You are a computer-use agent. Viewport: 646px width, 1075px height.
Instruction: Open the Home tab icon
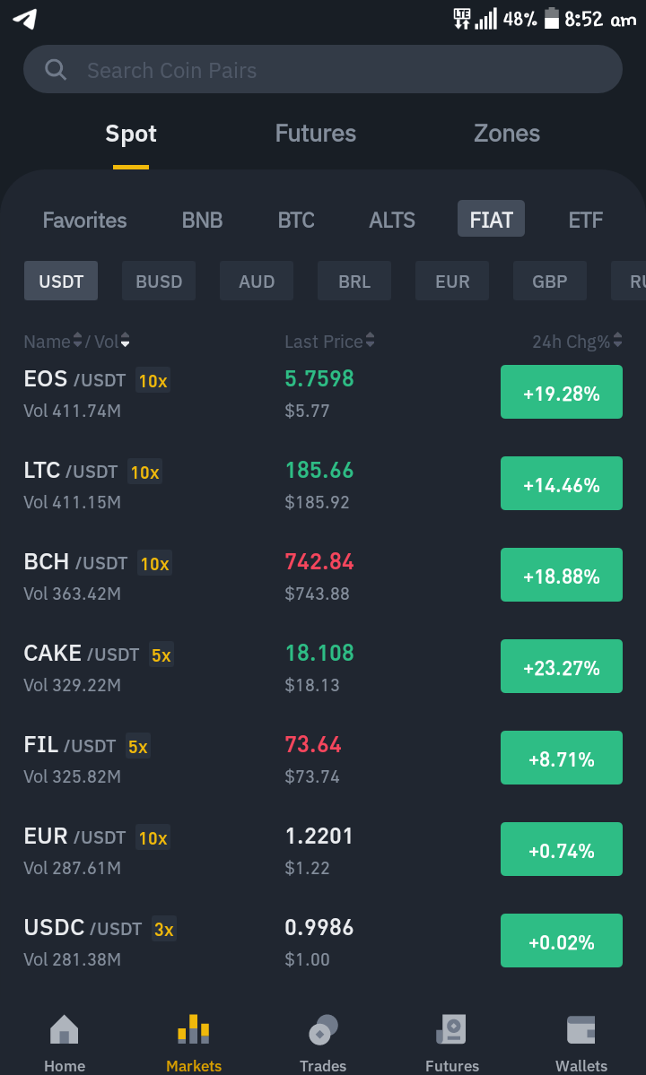click(65, 1030)
